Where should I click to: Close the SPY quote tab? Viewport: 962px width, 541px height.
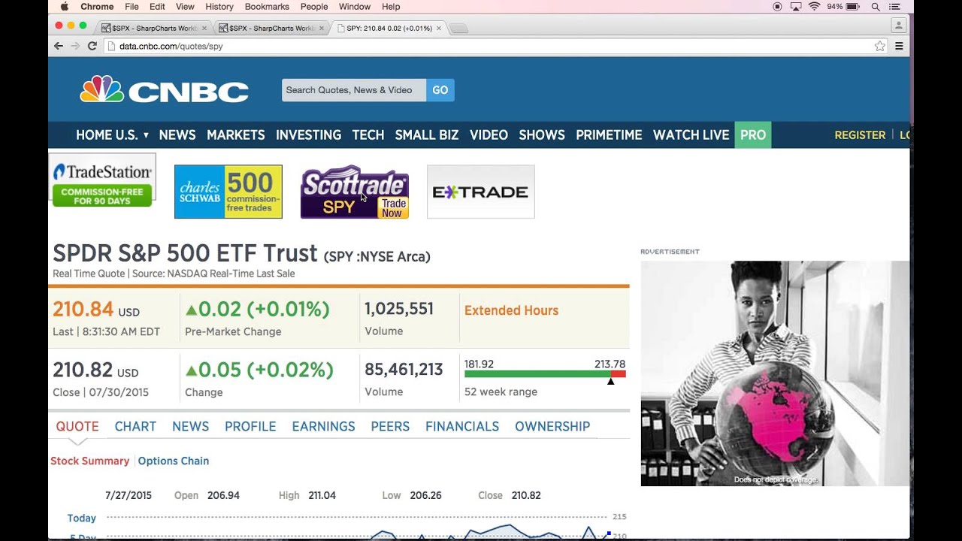[x=439, y=29]
